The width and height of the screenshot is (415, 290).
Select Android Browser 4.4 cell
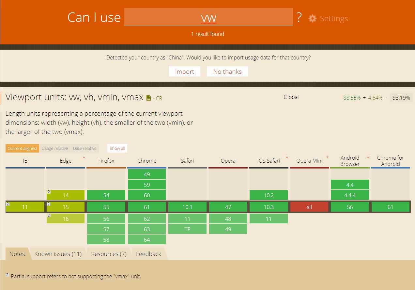click(350, 185)
